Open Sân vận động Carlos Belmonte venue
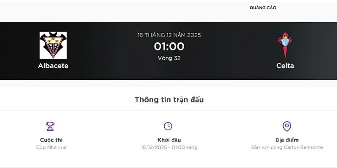 tap(287, 147)
